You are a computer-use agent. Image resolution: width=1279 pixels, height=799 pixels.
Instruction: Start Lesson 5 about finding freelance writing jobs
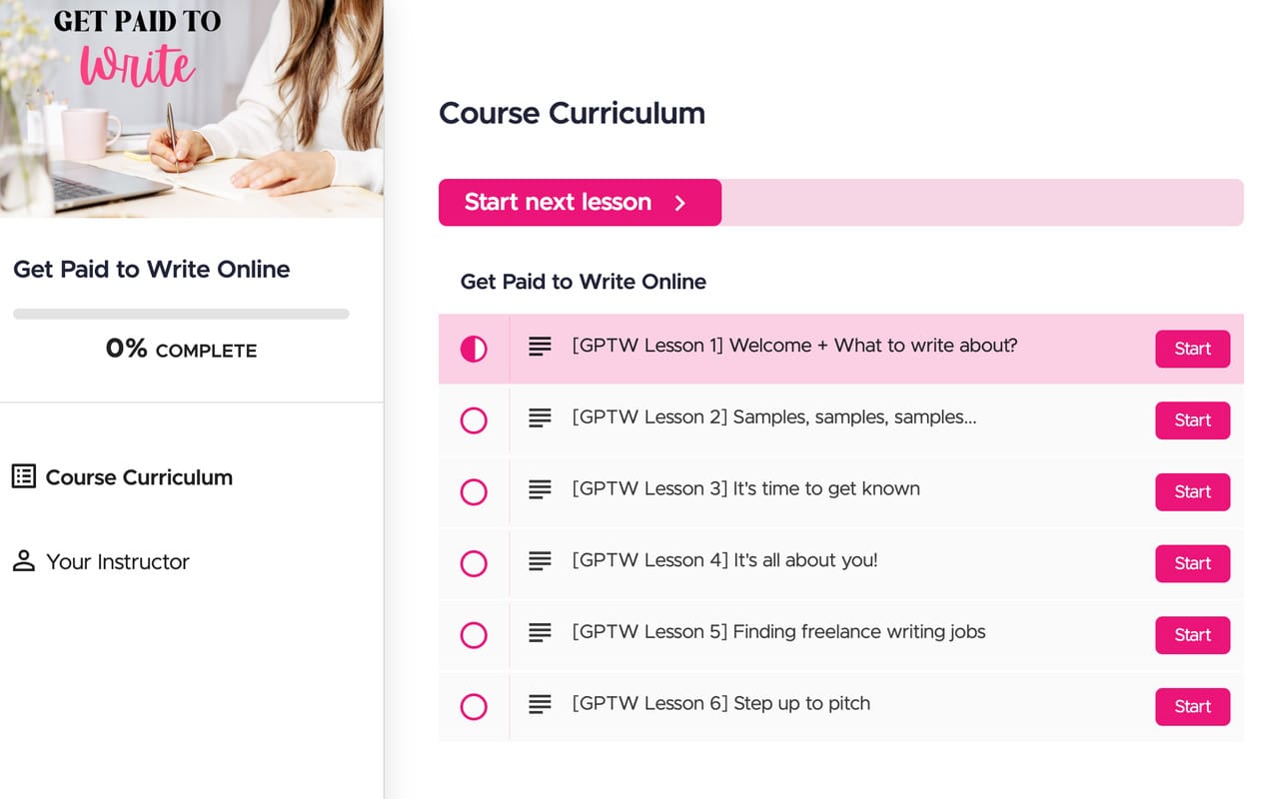[1192, 634]
